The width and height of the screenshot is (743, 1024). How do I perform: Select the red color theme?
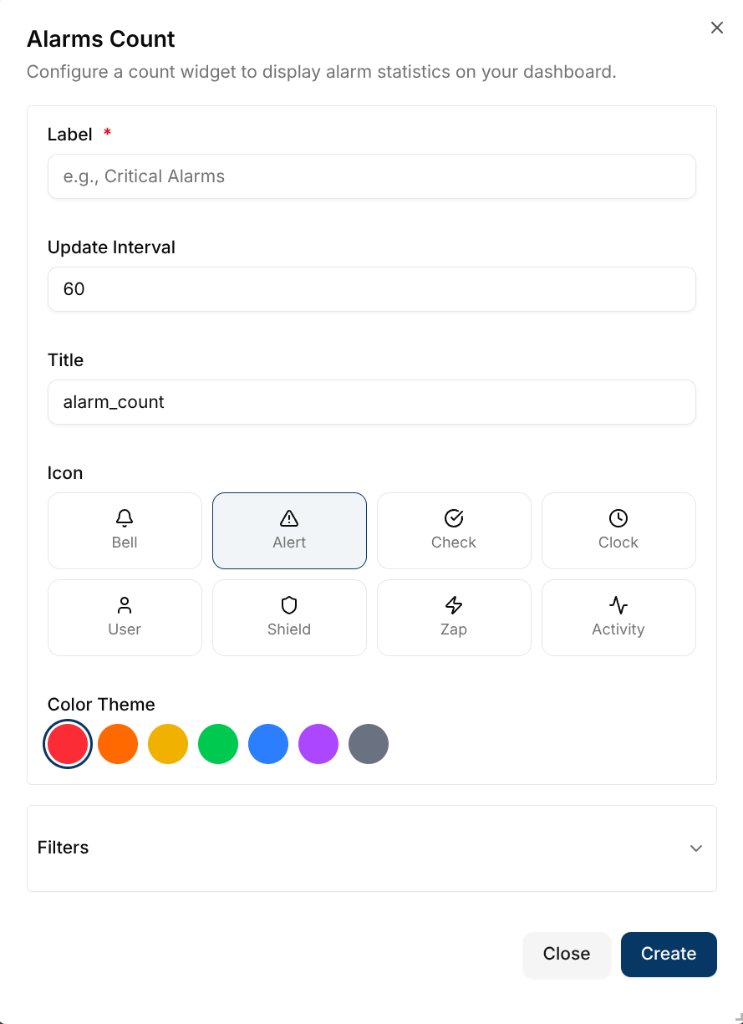(x=68, y=744)
